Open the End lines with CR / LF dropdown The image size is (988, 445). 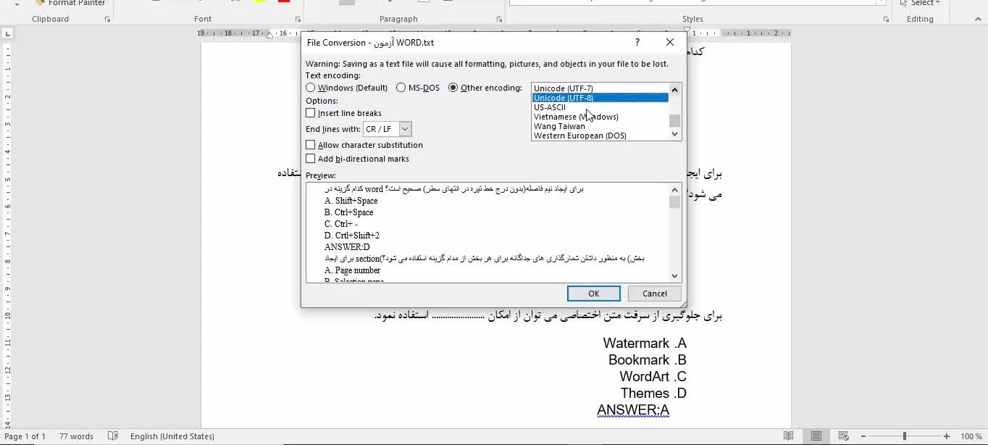pos(405,129)
